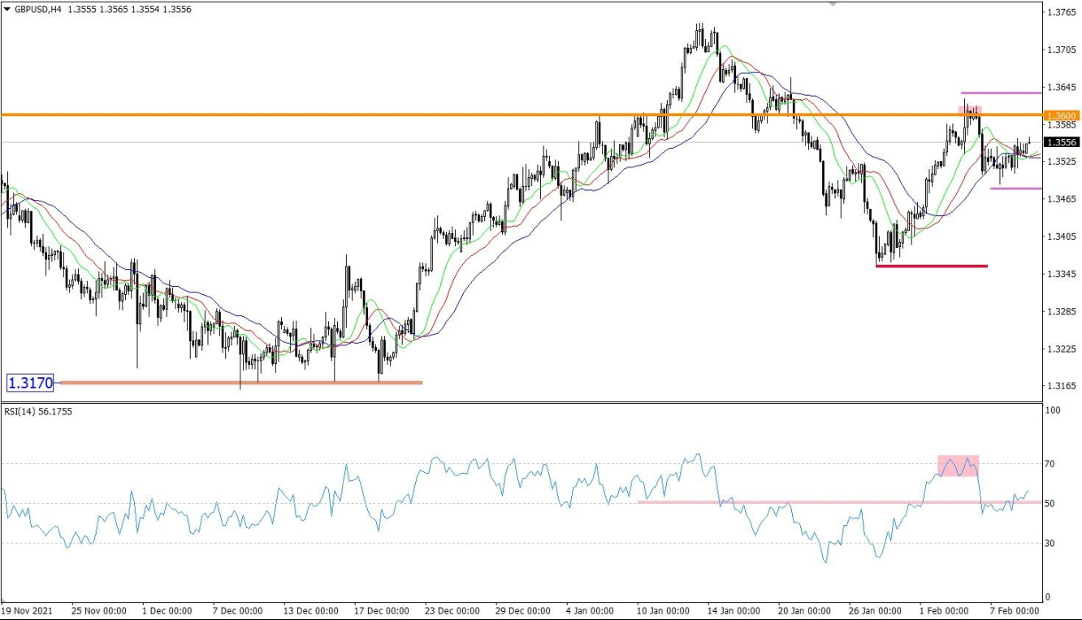Click the 26 Jan 00:00 date label
This screenshot has height=620, width=1082.
click(x=876, y=610)
